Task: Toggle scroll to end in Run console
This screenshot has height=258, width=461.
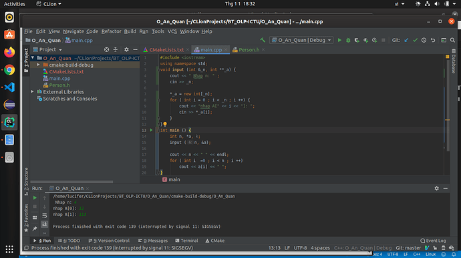Action: pos(44,224)
